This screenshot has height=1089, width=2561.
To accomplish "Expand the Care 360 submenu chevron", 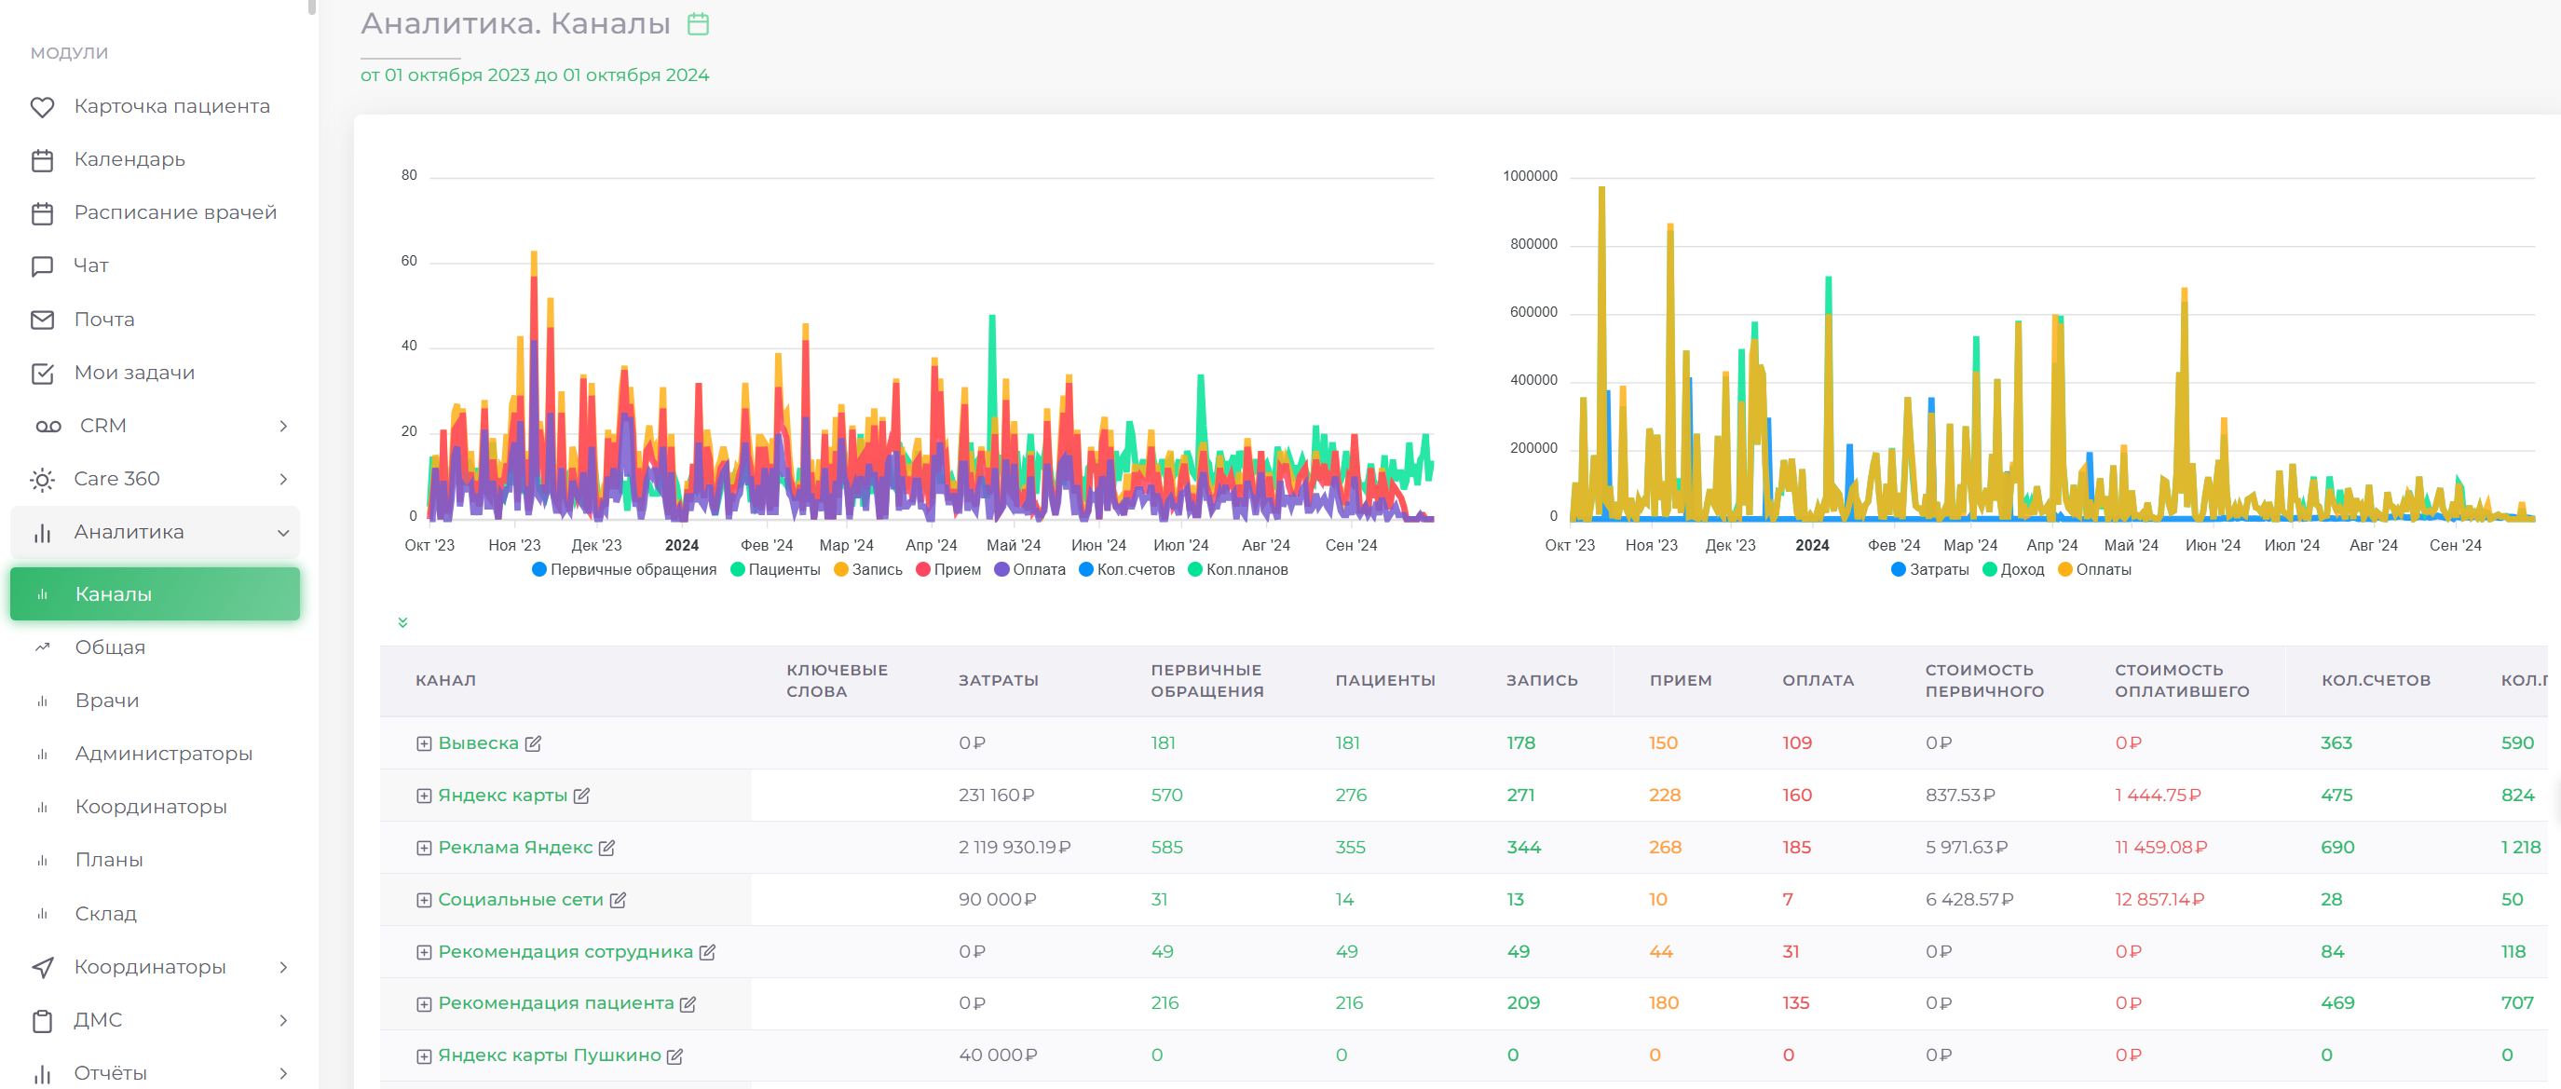I will coord(283,480).
